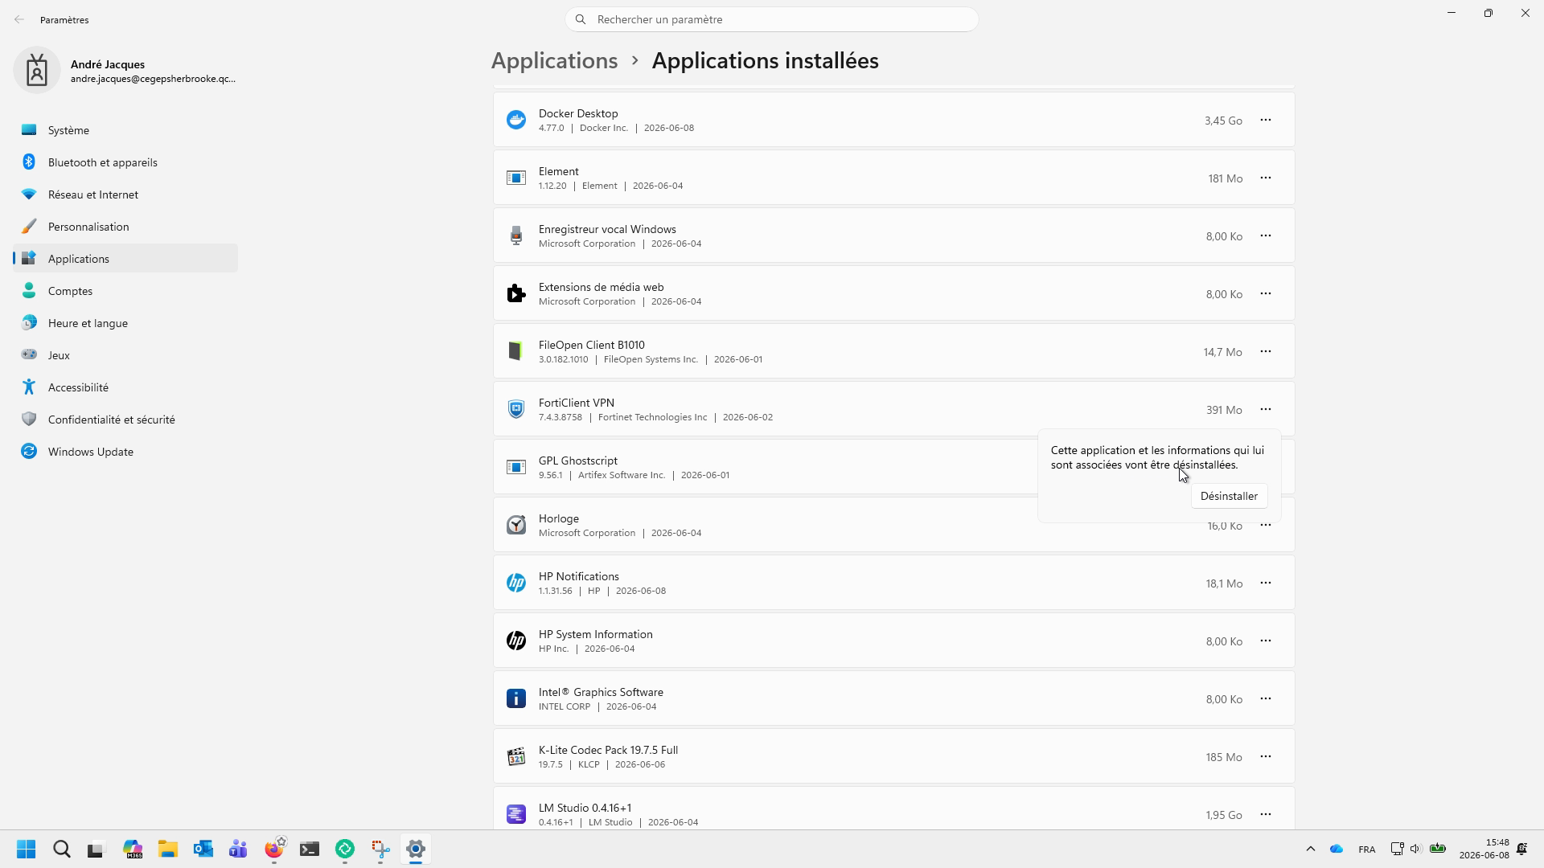
Task: Open Personnalisation settings
Action: pos(125,227)
